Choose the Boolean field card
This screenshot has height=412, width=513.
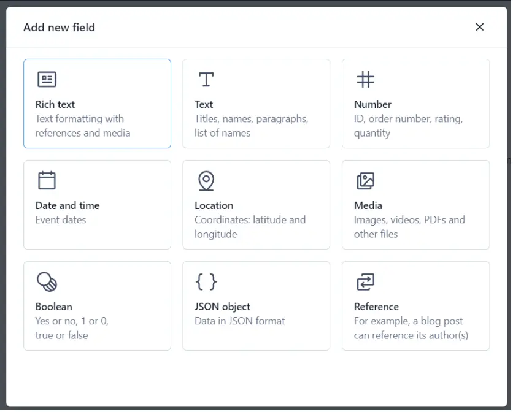(97, 305)
